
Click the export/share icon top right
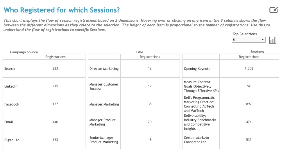pos(273,10)
